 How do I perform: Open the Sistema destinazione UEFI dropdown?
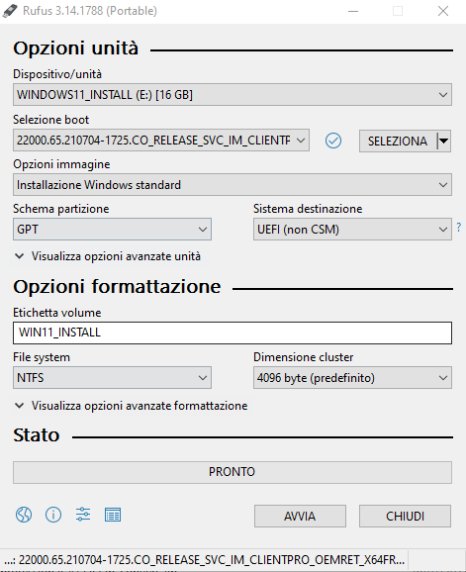352,230
